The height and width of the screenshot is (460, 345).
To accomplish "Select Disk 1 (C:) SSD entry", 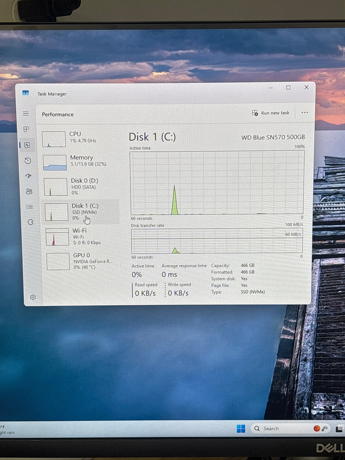I will pos(81,212).
